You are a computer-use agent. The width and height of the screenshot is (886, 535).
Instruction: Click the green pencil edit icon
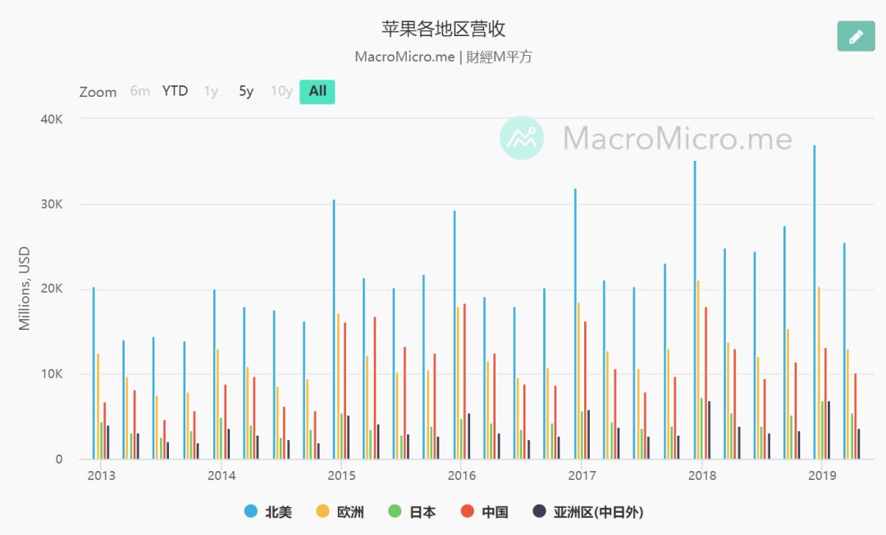click(x=856, y=36)
